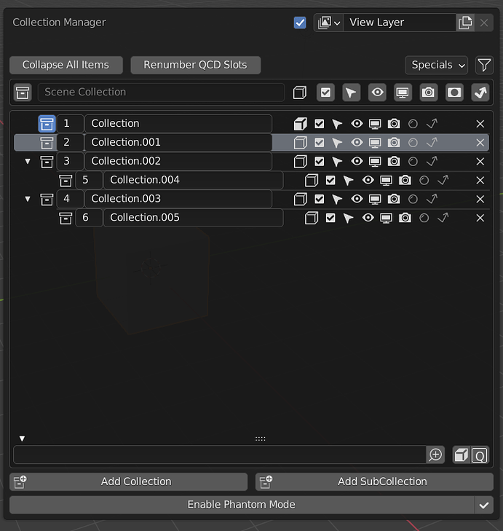Viewport: 503px width, 531px height.
Task: Hide Collection.004 in viewport eye icon
Action: (368, 180)
